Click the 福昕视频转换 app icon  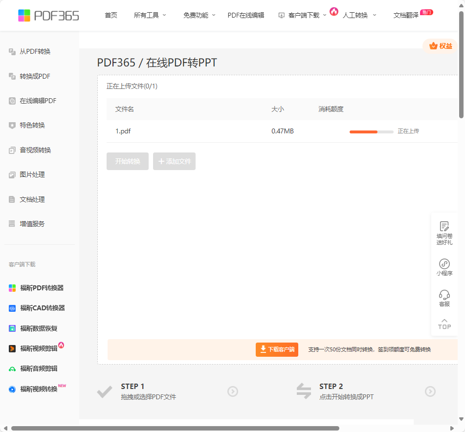tap(12, 389)
